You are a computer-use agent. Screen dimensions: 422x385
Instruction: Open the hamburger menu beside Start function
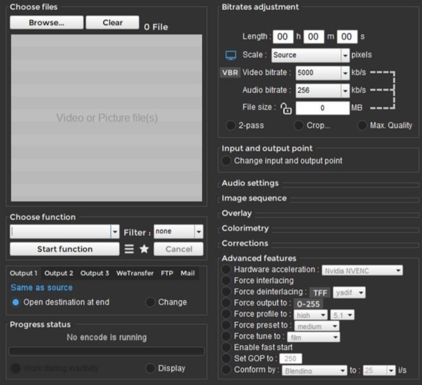[129, 249]
